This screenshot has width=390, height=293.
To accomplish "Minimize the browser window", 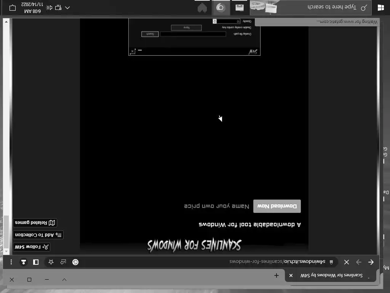I will [47, 280].
